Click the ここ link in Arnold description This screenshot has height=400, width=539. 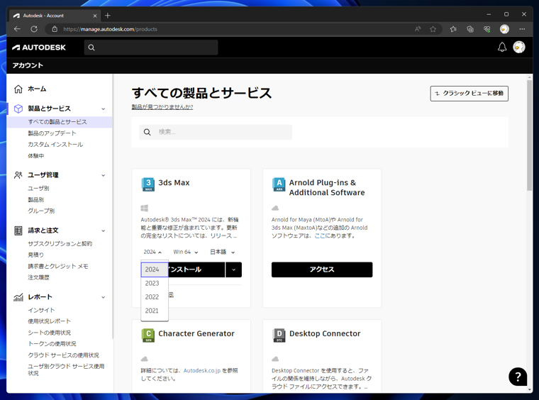320,236
